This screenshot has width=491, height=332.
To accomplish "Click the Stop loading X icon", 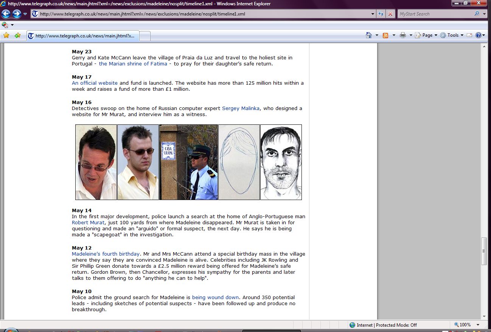I will pos(390,14).
